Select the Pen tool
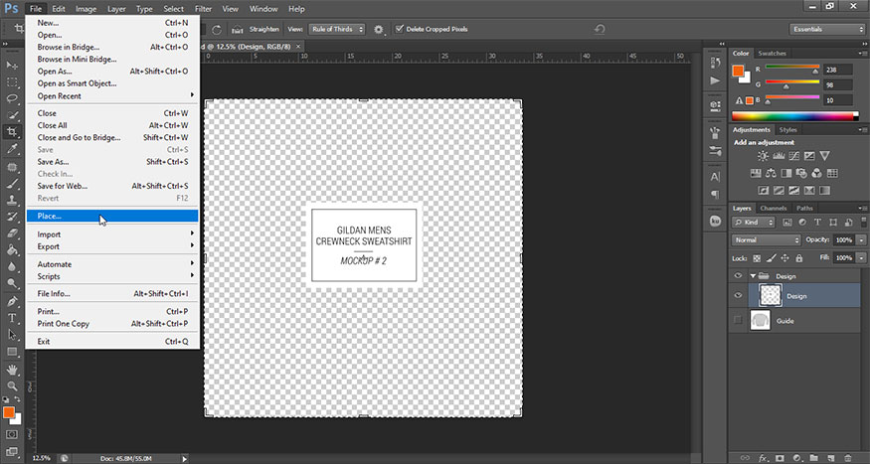 tap(12, 301)
